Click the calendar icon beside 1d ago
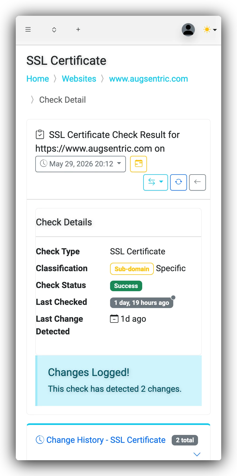This screenshot has width=237, height=476. [x=114, y=319]
